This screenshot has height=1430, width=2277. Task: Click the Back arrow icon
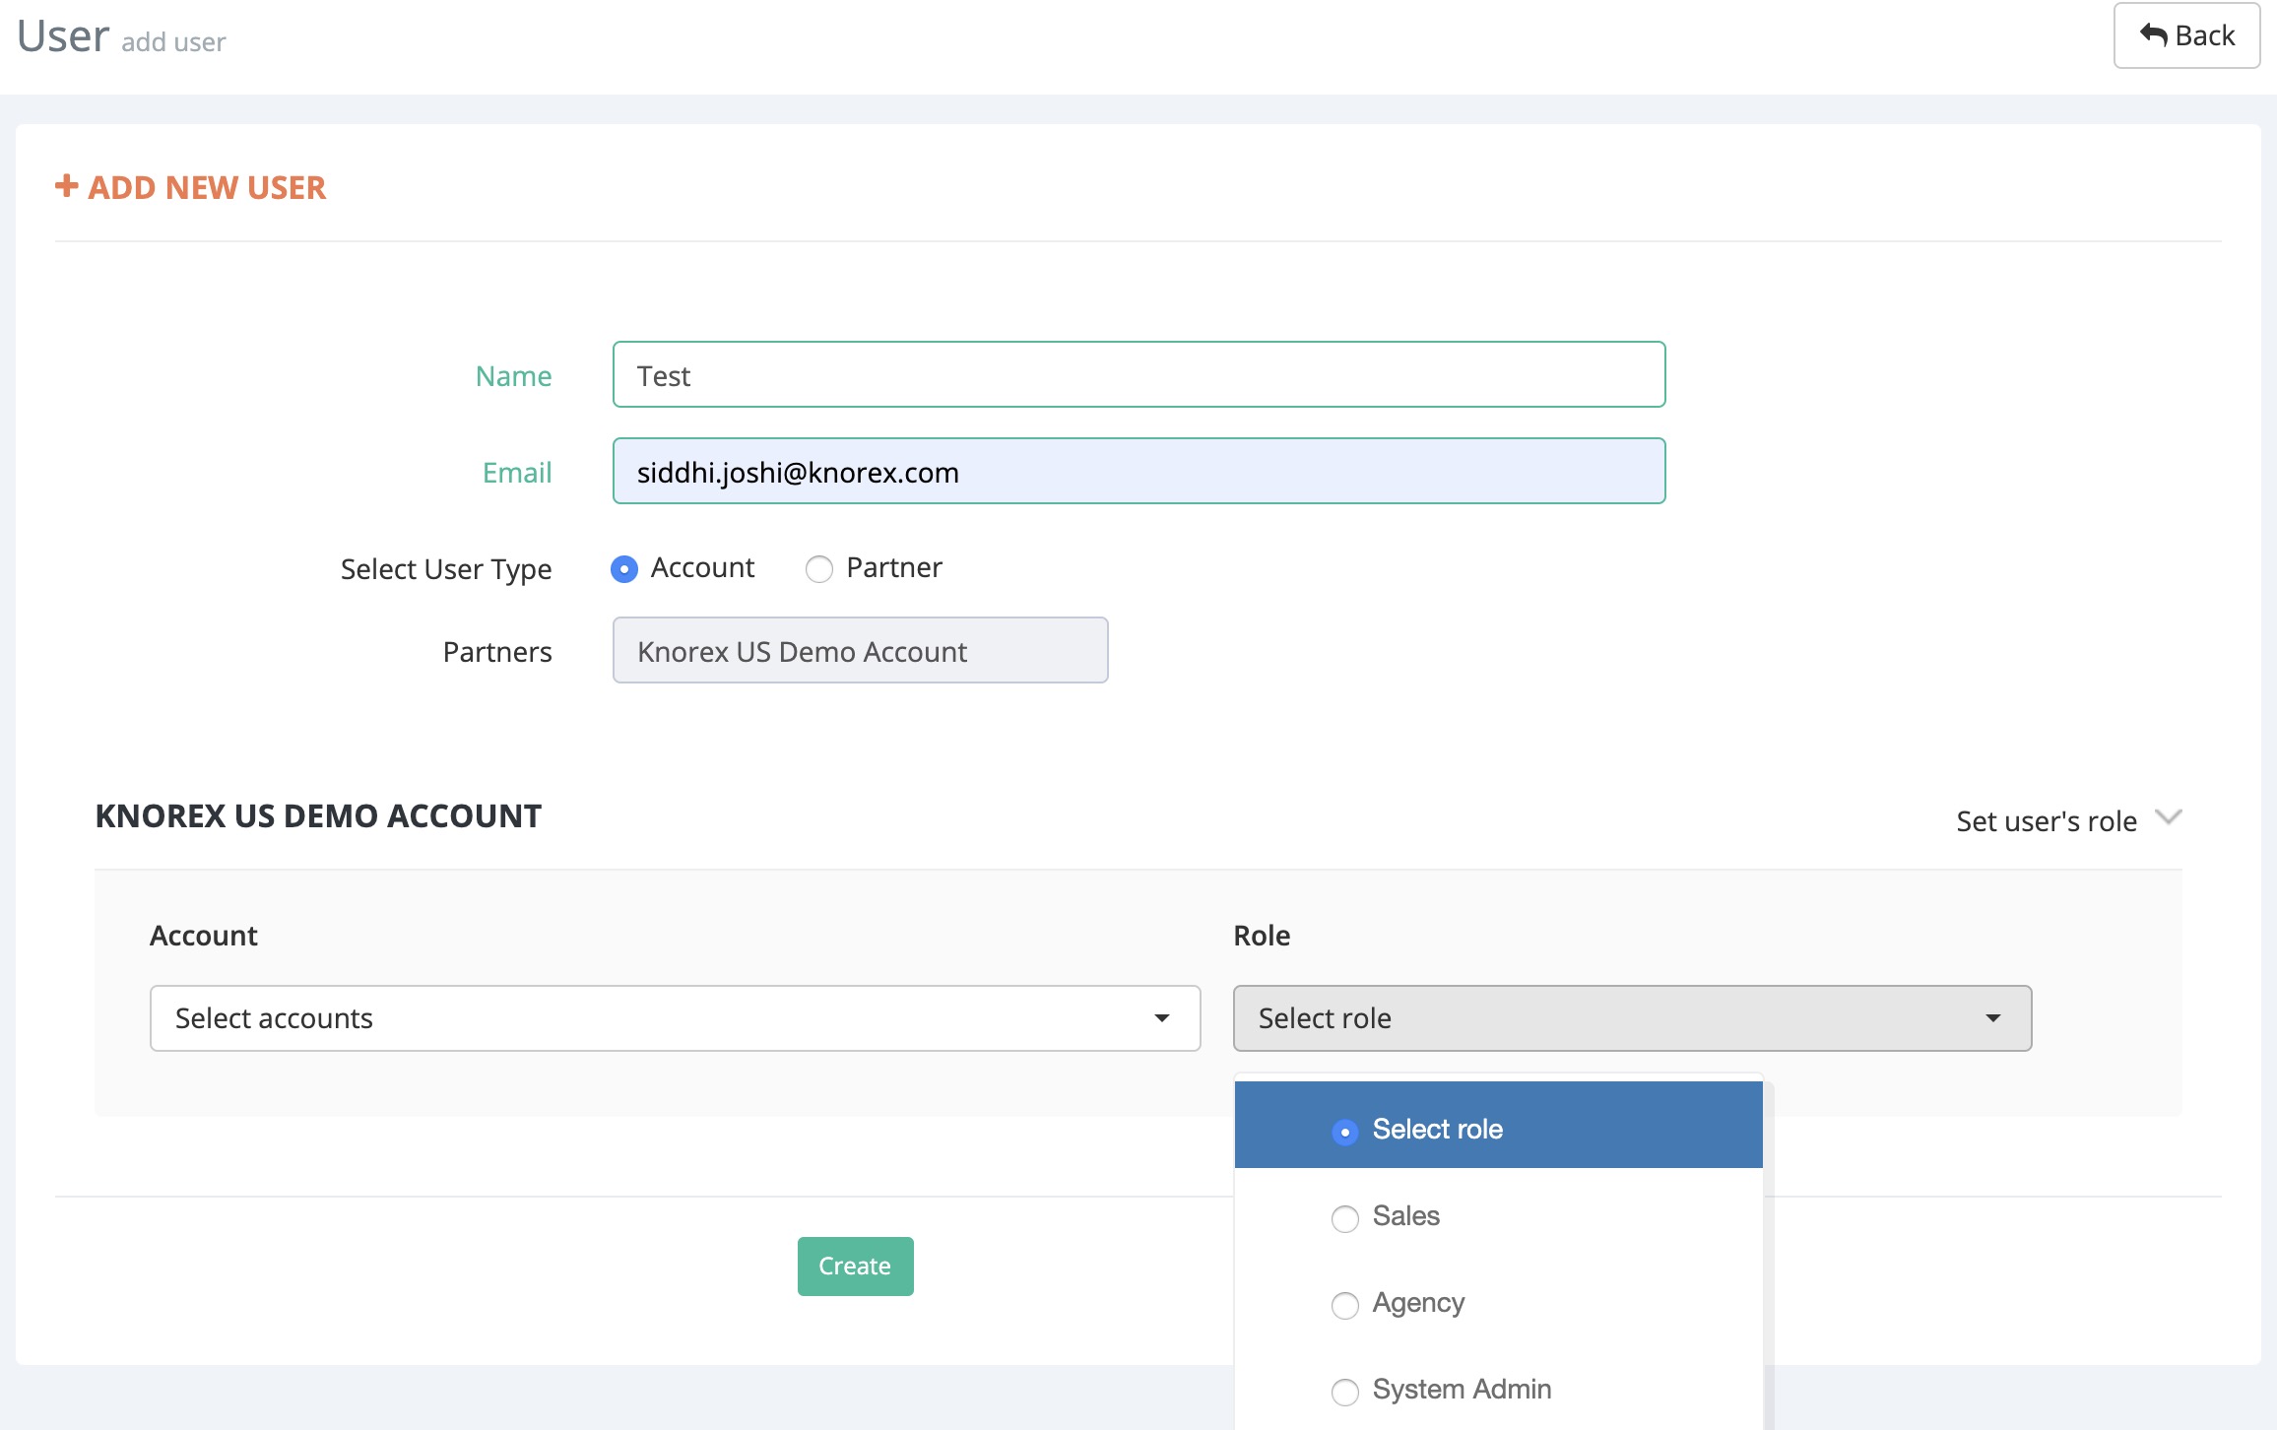(2153, 35)
